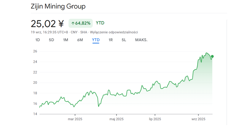Click the 22 y-axis value
The height and width of the screenshot is (135, 247).
[35, 72]
